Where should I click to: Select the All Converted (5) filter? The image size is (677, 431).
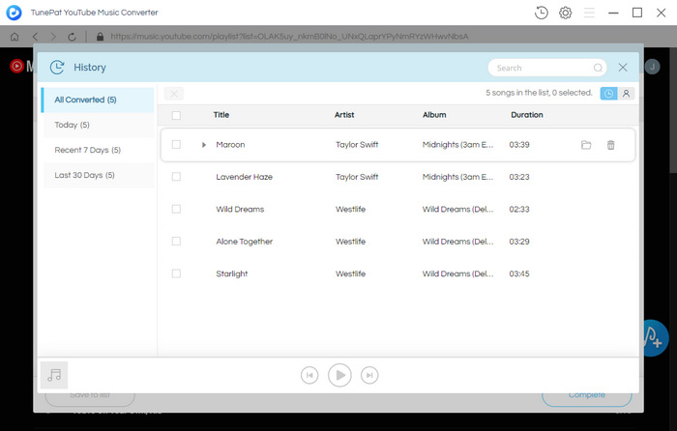click(98, 100)
